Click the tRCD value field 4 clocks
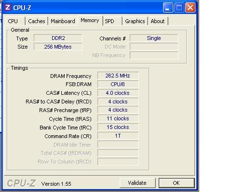Viewport: 247px width, 192px height. click(x=118, y=102)
